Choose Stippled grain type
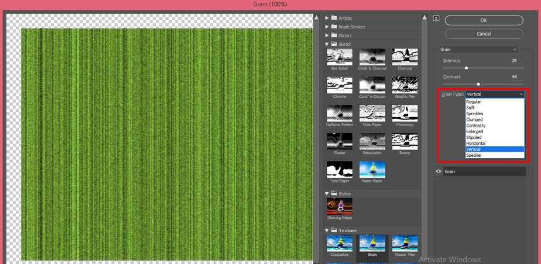This screenshot has width=541, height=264. [495, 137]
